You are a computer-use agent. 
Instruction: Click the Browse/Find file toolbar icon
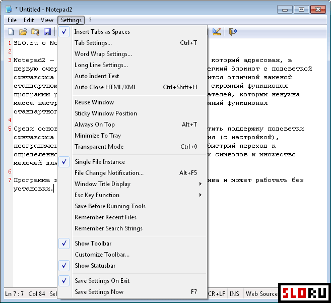(35, 32)
